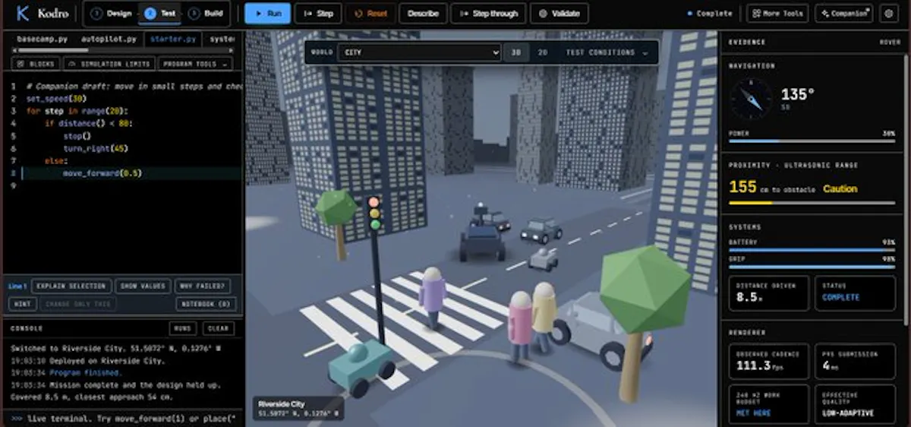Click the traffic light in the city scene
This screenshot has width=911, height=427.
click(x=374, y=214)
